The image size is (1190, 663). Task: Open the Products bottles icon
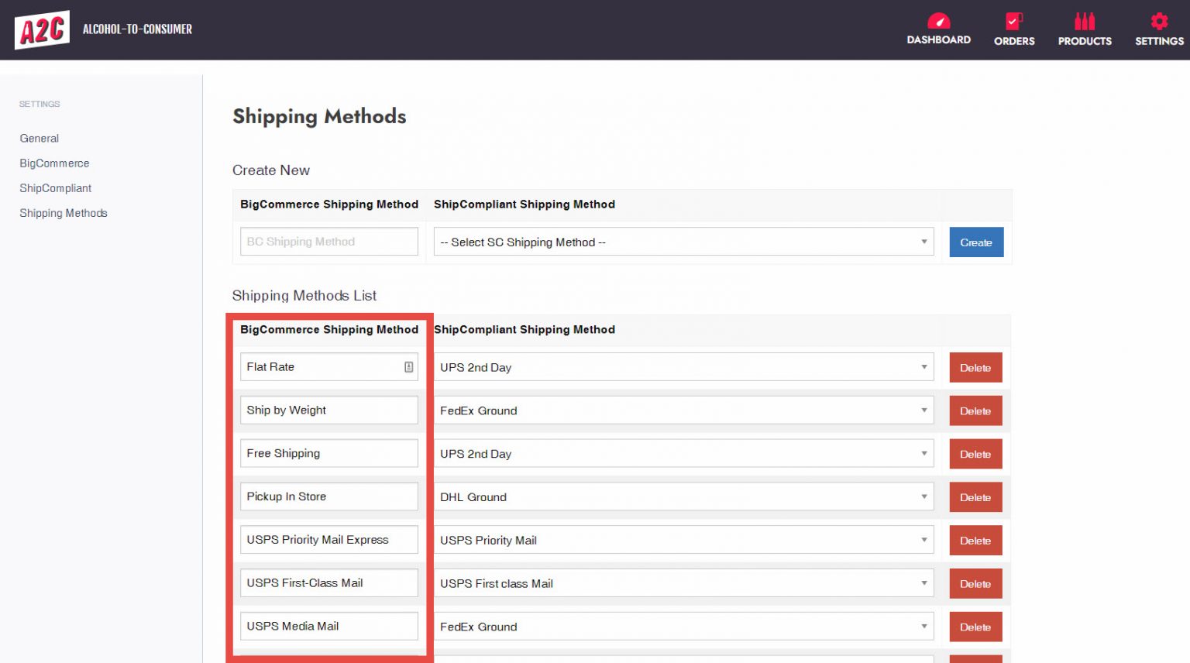(x=1085, y=21)
